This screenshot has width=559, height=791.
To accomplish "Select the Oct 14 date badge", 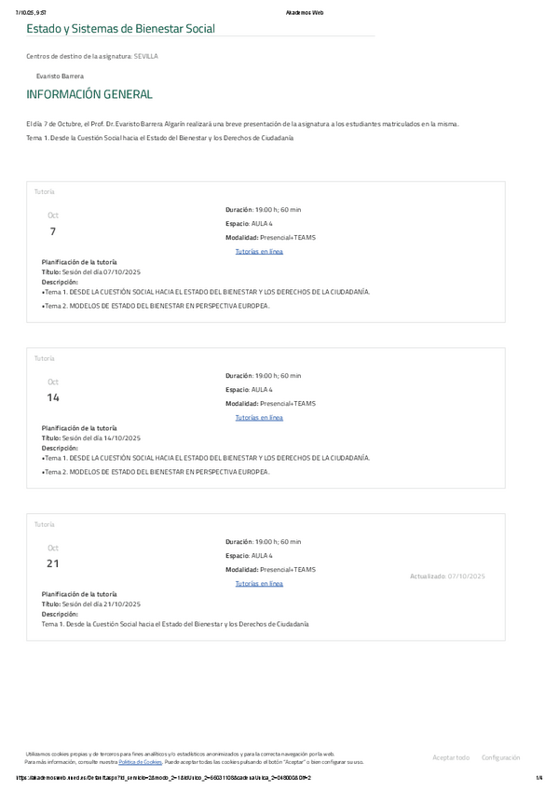I will [x=53, y=390].
